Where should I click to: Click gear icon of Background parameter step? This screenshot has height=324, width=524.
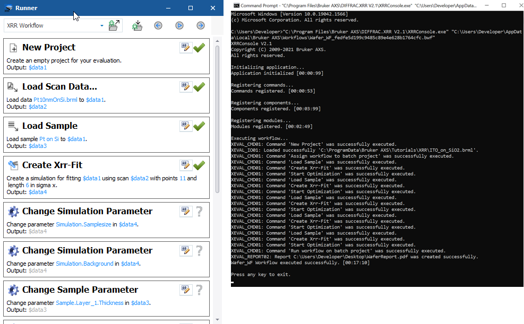point(13,251)
